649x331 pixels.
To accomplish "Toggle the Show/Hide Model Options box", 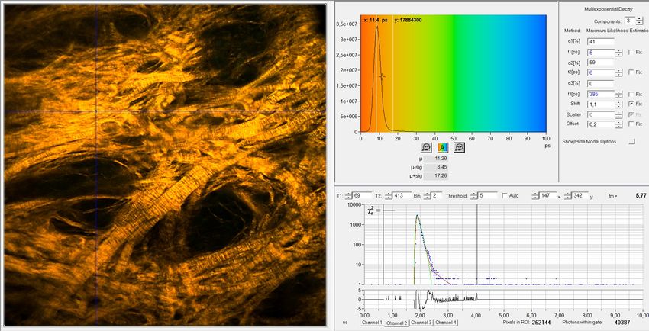I will (631, 141).
